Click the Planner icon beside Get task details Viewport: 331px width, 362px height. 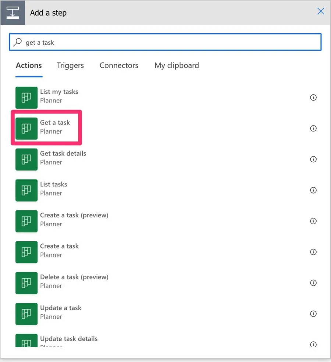pos(26,159)
